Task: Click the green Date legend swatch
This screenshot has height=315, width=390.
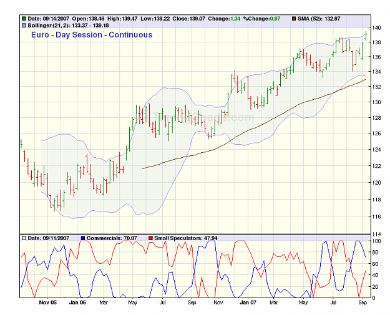Action: [24, 19]
